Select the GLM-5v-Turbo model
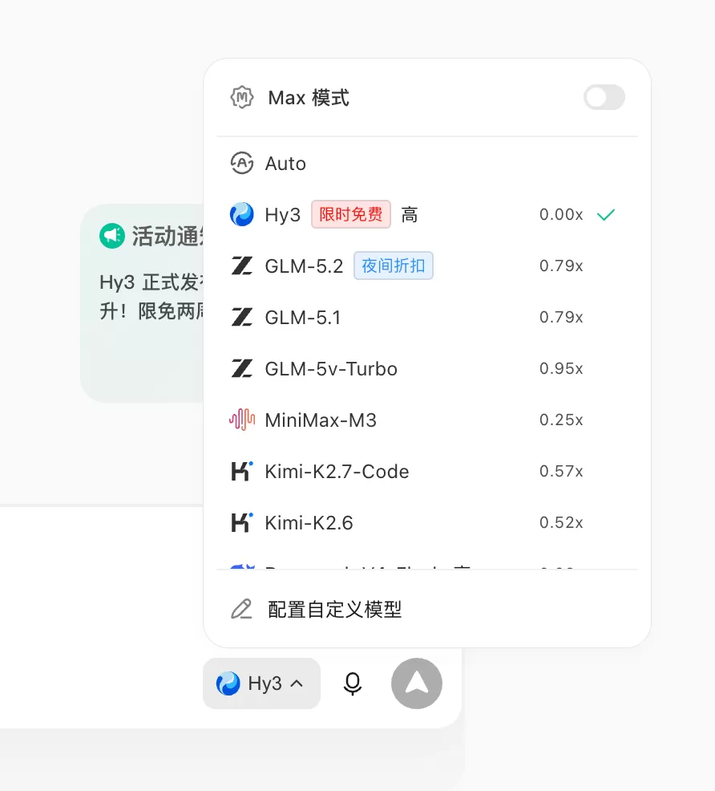 tap(426, 369)
